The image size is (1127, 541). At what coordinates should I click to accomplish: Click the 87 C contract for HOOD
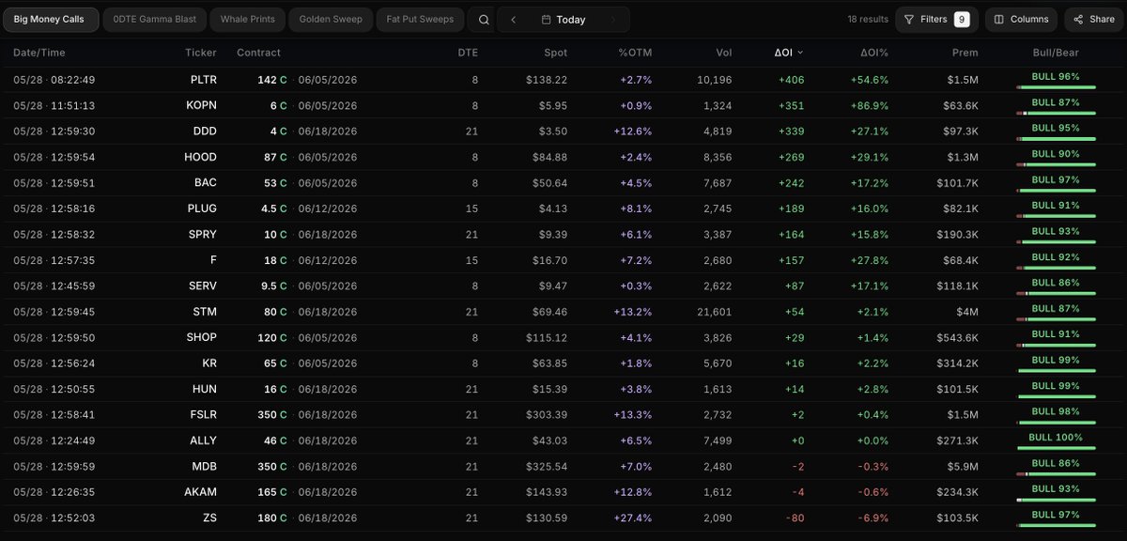pos(276,157)
